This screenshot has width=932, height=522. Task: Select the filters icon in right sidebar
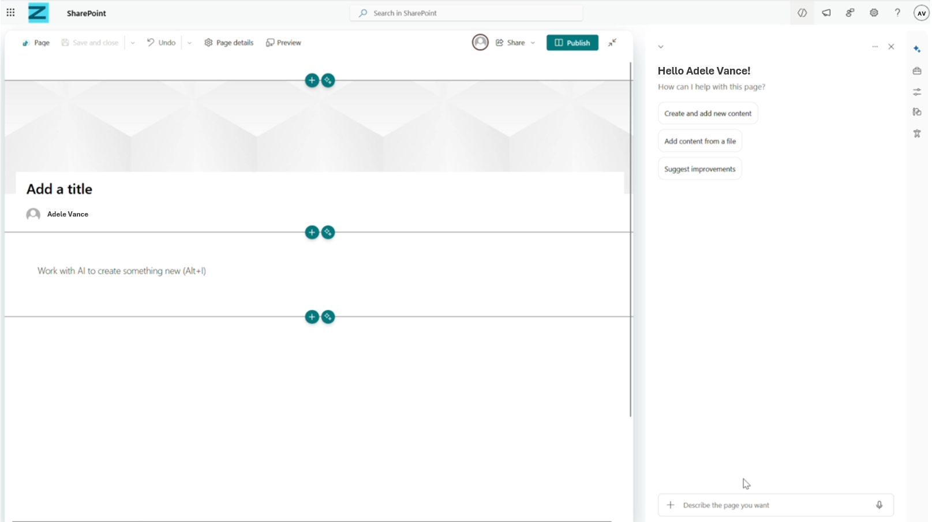tap(917, 91)
